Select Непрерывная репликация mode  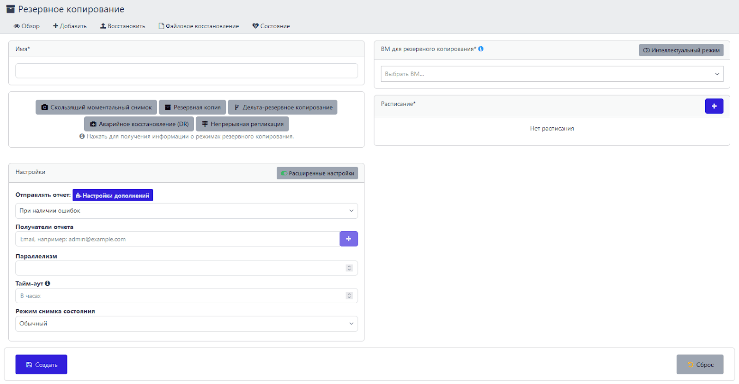(242, 124)
